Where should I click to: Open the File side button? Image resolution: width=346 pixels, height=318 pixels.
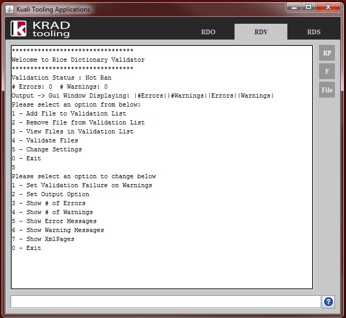click(327, 90)
